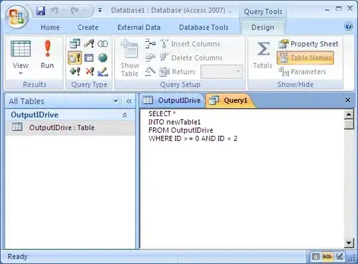Run the query
Screen dimensions: 358x264
[x=47, y=54]
